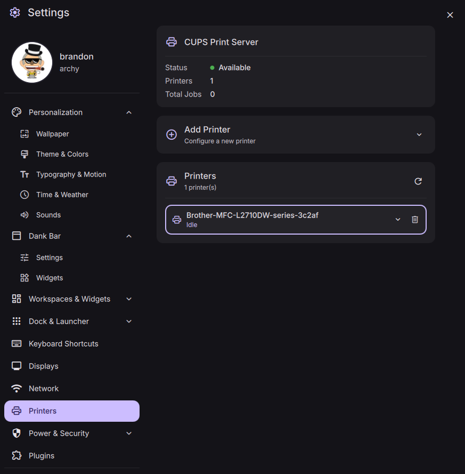Viewport: 465px width, 474px height.
Task: Expand Brother-MFC-L2710DW printer details
Action: pos(397,220)
